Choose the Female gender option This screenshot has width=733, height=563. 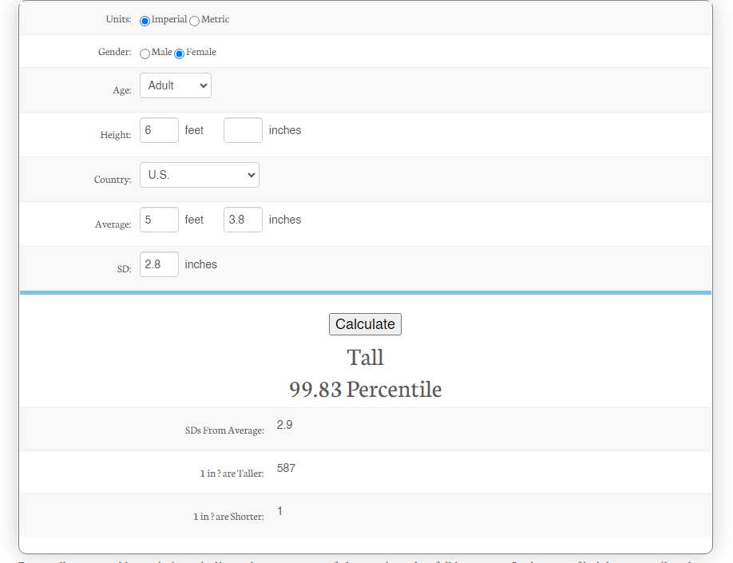(x=179, y=54)
